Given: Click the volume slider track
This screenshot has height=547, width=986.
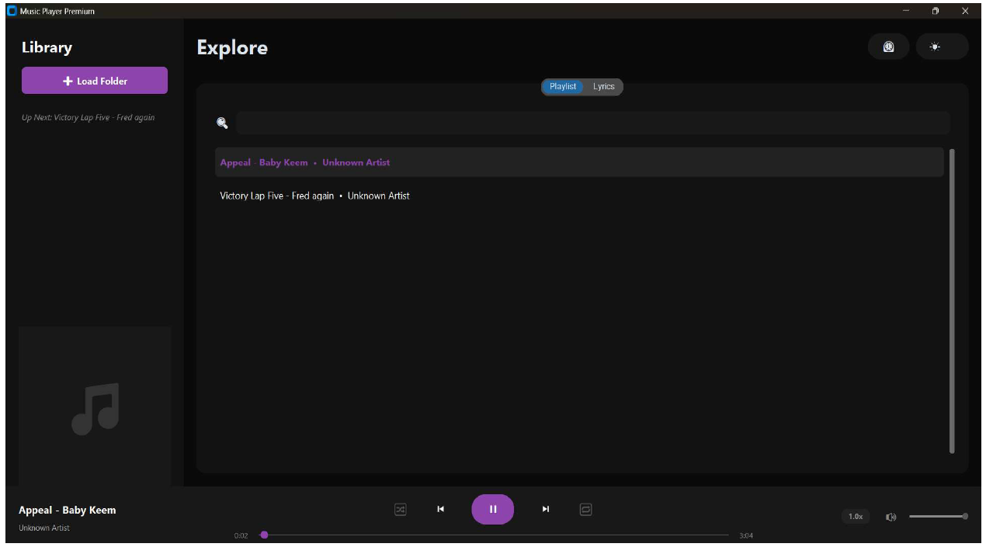Looking at the screenshot, I should coord(937,516).
